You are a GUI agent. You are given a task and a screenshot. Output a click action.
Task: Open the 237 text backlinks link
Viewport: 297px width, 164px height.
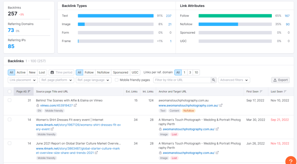pos(169,16)
